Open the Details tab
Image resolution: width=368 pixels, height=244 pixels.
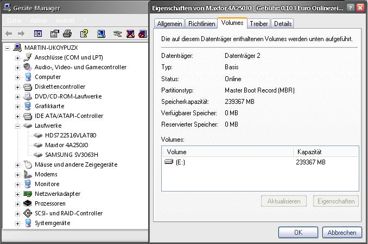pos(283,24)
